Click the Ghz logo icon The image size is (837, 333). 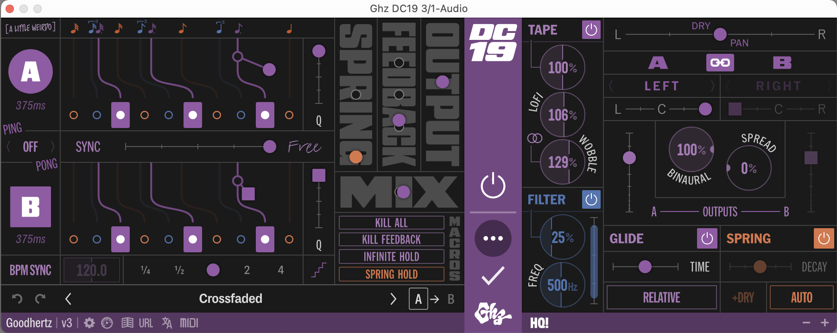pos(493,313)
